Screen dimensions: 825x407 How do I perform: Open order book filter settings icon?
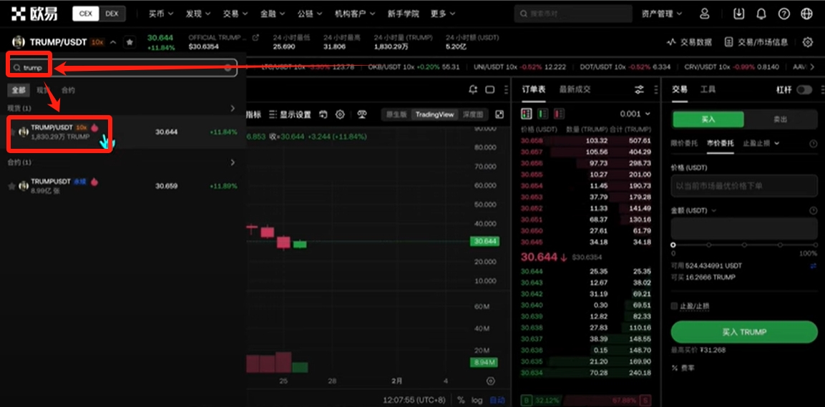[x=639, y=89]
